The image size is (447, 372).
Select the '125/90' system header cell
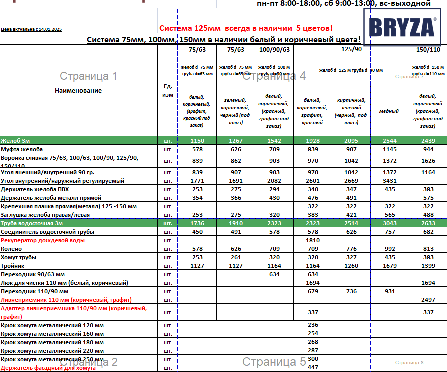point(351,49)
